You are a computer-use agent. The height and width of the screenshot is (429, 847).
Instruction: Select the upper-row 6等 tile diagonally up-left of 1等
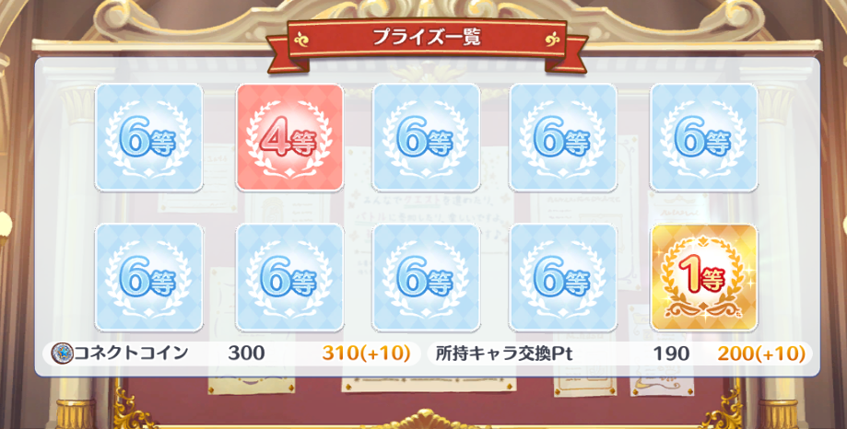coord(563,137)
